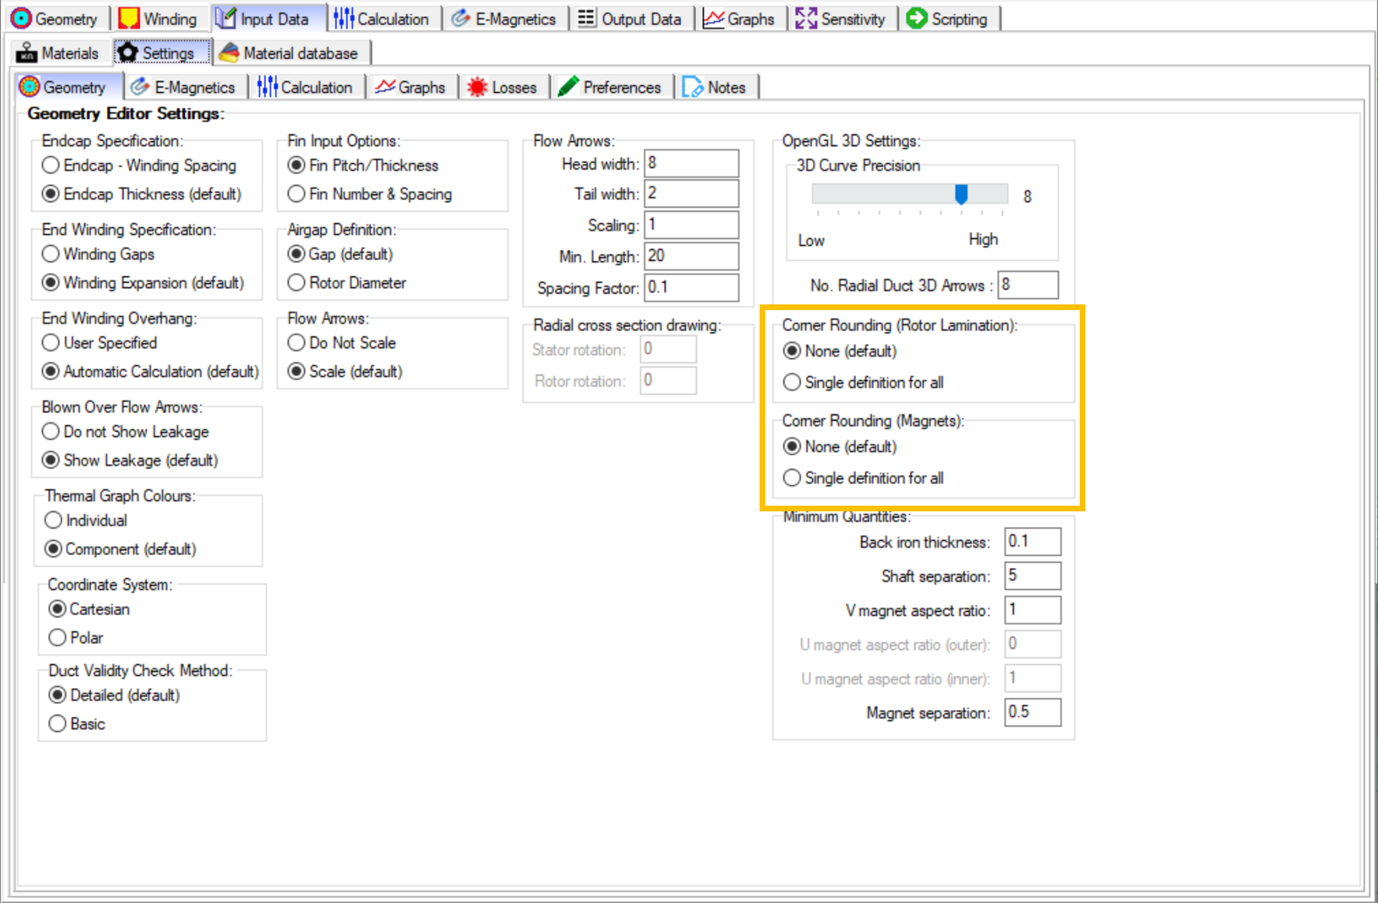Enable Single definition for all magnets rounding
Image resolution: width=1378 pixels, height=903 pixels.
pos(792,477)
